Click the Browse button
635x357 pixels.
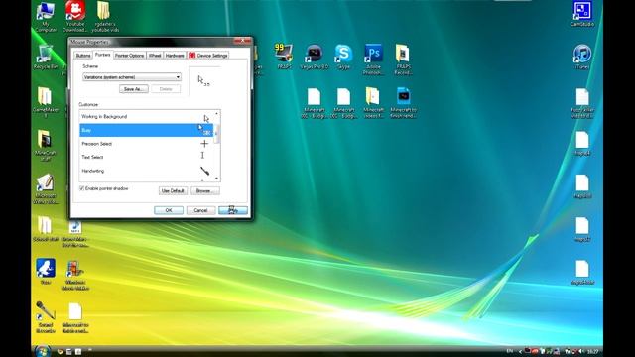pos(205,190)
